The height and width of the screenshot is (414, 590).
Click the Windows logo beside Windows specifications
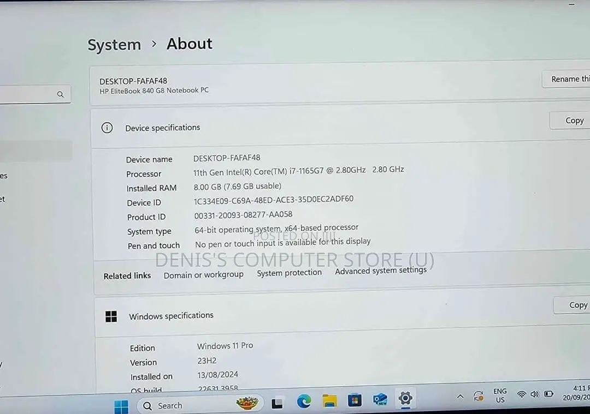pos(111,316)
